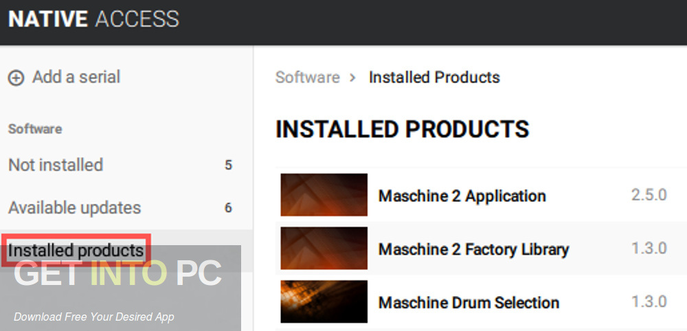This screenshot has height=331, width=687.
Task: Click the Maschine 2 Factory Library name
Action: (473, 249)
